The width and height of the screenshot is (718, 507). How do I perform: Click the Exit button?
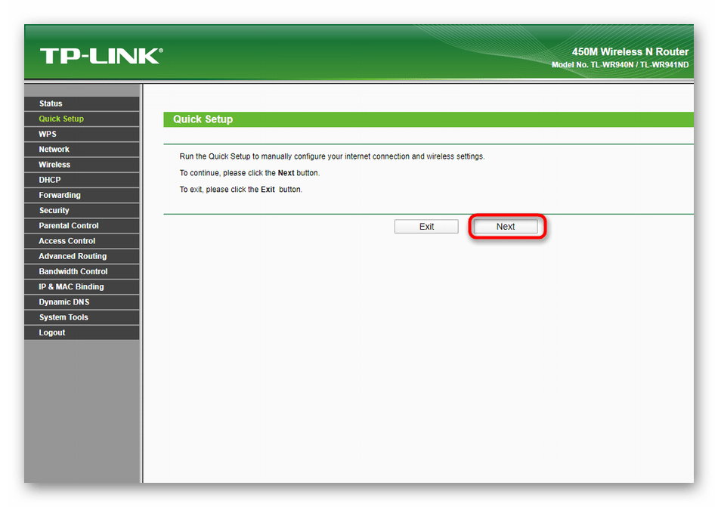426,227
